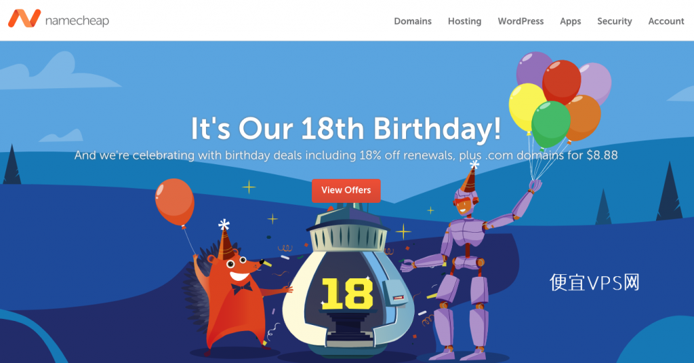Image resolution: width=694 pixels, height=363 pixels.
Task: Click the red balloon atop the bunch
Action: (561, 81)
